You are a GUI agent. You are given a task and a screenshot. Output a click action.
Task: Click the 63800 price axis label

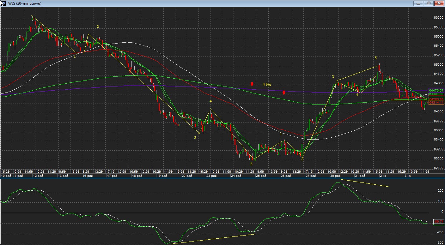point(438,121)
